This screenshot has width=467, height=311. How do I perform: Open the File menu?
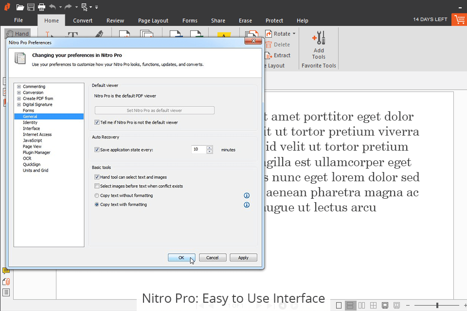point(18,20)
